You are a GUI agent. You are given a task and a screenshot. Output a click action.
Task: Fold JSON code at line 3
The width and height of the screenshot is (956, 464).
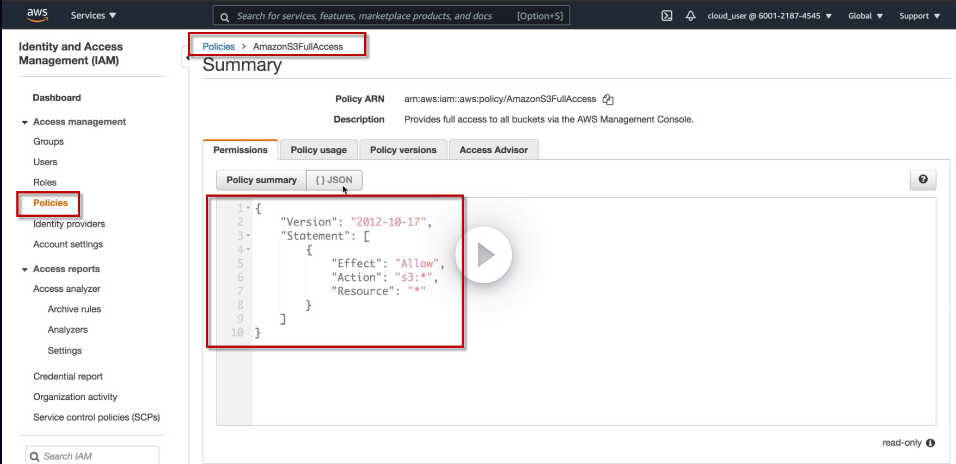248,236
